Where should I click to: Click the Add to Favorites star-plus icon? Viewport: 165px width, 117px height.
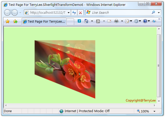point(15,21)
